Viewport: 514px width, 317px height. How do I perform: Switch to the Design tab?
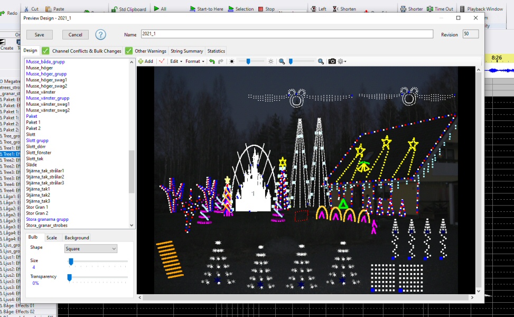click(30, 51)
